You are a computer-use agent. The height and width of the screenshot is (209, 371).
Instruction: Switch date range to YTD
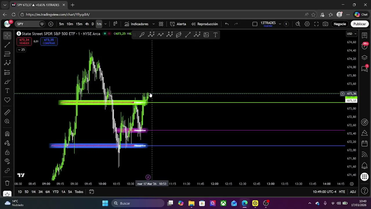point(55,192)
